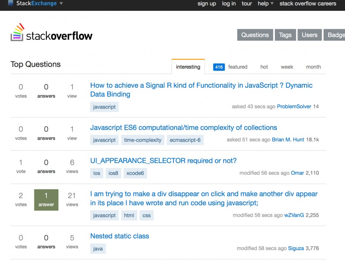Viewport: 345px width, 265px height.
Task: Select the week tab
Action: tap(287, 67)
